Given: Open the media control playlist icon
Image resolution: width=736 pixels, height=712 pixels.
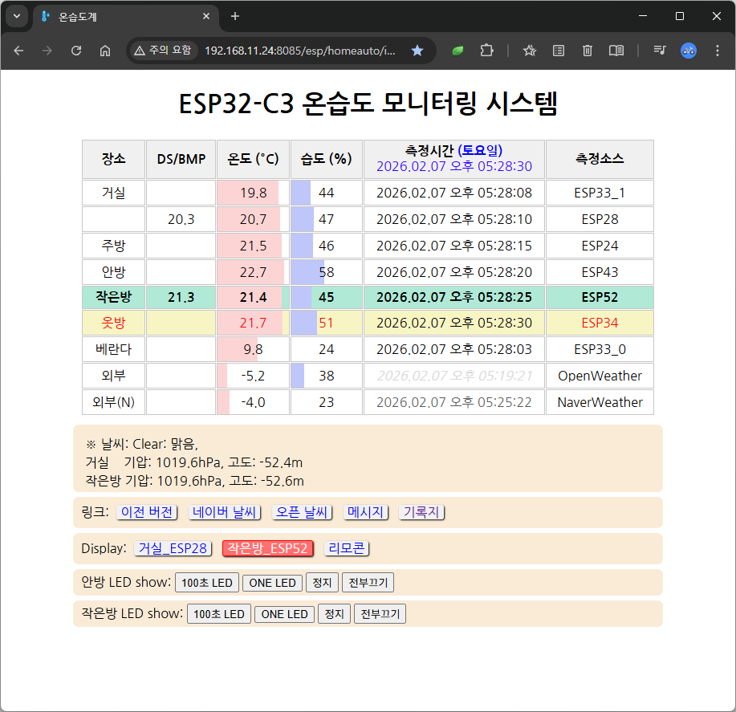Looking at the screenshot, I should tap(659, 51).
